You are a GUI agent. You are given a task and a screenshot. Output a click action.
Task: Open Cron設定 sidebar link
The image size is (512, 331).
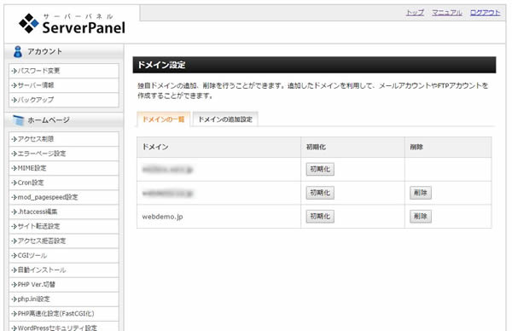point(64,183)
